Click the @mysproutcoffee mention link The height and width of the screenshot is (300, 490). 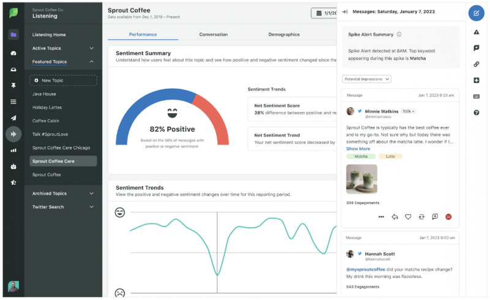click(x=366, y=269)
